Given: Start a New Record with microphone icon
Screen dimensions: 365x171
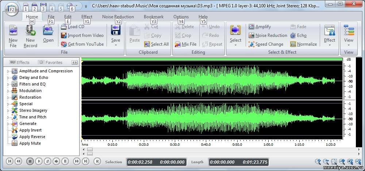Looking at the screenshot, I should [30, 31].
